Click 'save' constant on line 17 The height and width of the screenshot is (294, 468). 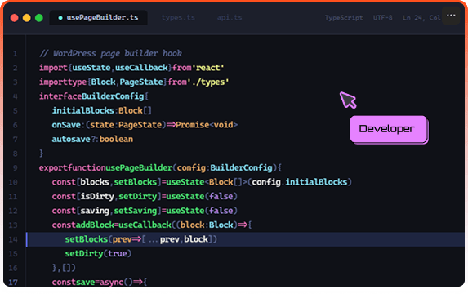pos(86,282)
